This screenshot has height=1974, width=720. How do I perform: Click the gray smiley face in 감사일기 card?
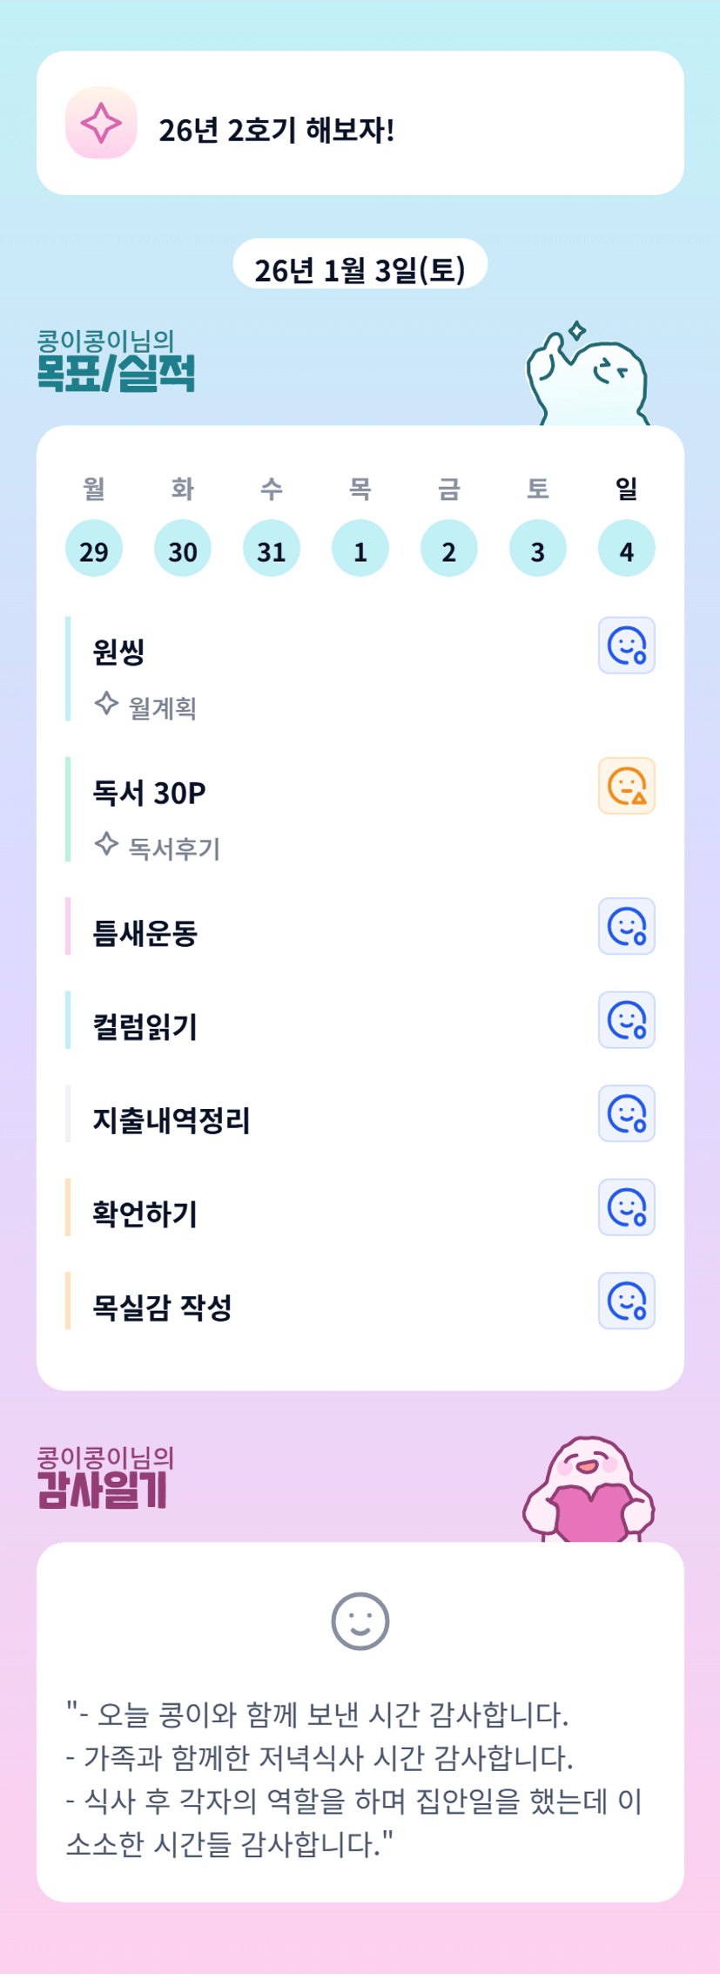click(x=360, y=1621)
